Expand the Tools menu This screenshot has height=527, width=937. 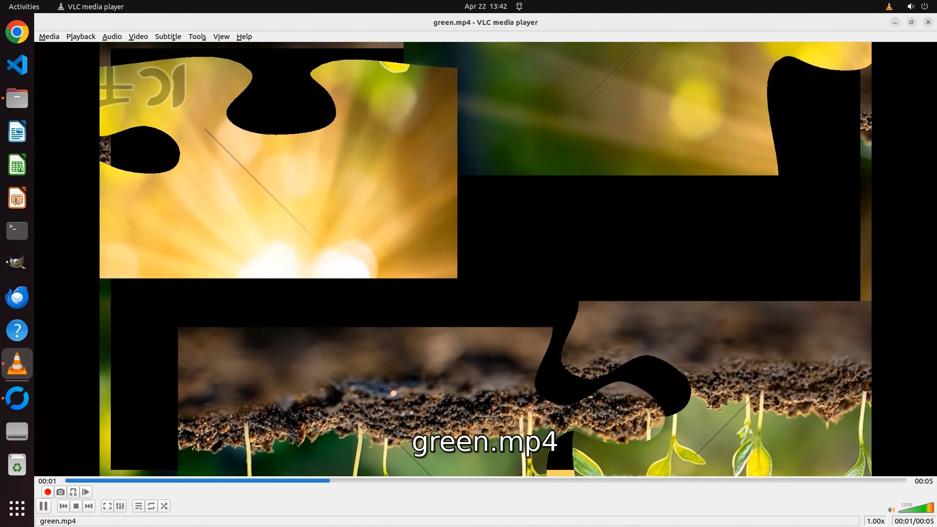point(197,37)
